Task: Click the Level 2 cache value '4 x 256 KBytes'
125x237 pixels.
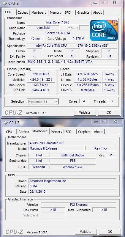Action: point(88,85)
